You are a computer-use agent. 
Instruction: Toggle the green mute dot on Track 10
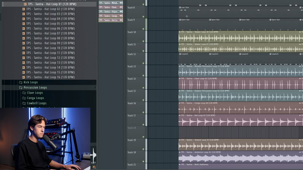143,41
